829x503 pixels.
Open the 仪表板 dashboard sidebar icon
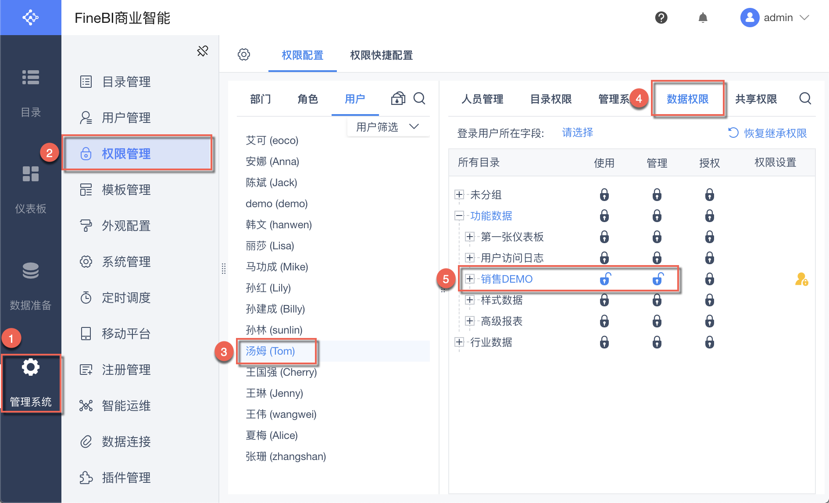click(31, 174)
